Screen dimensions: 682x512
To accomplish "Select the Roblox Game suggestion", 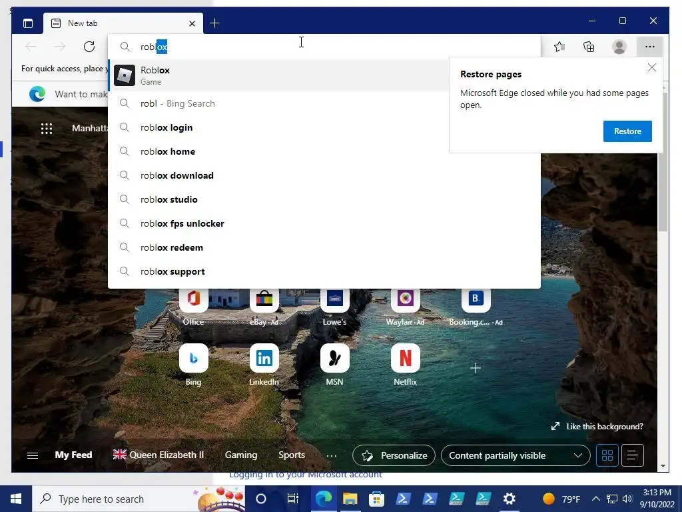I will pyautogui.click(x=279, y=75).
